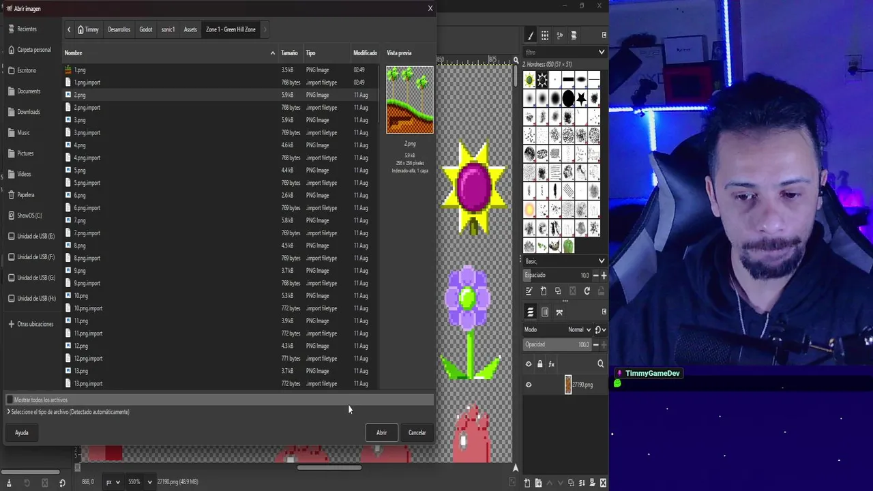Open the 550% zoom dropdown
Image resolution: width=873 pixels, height=491 pixels.
140,482
